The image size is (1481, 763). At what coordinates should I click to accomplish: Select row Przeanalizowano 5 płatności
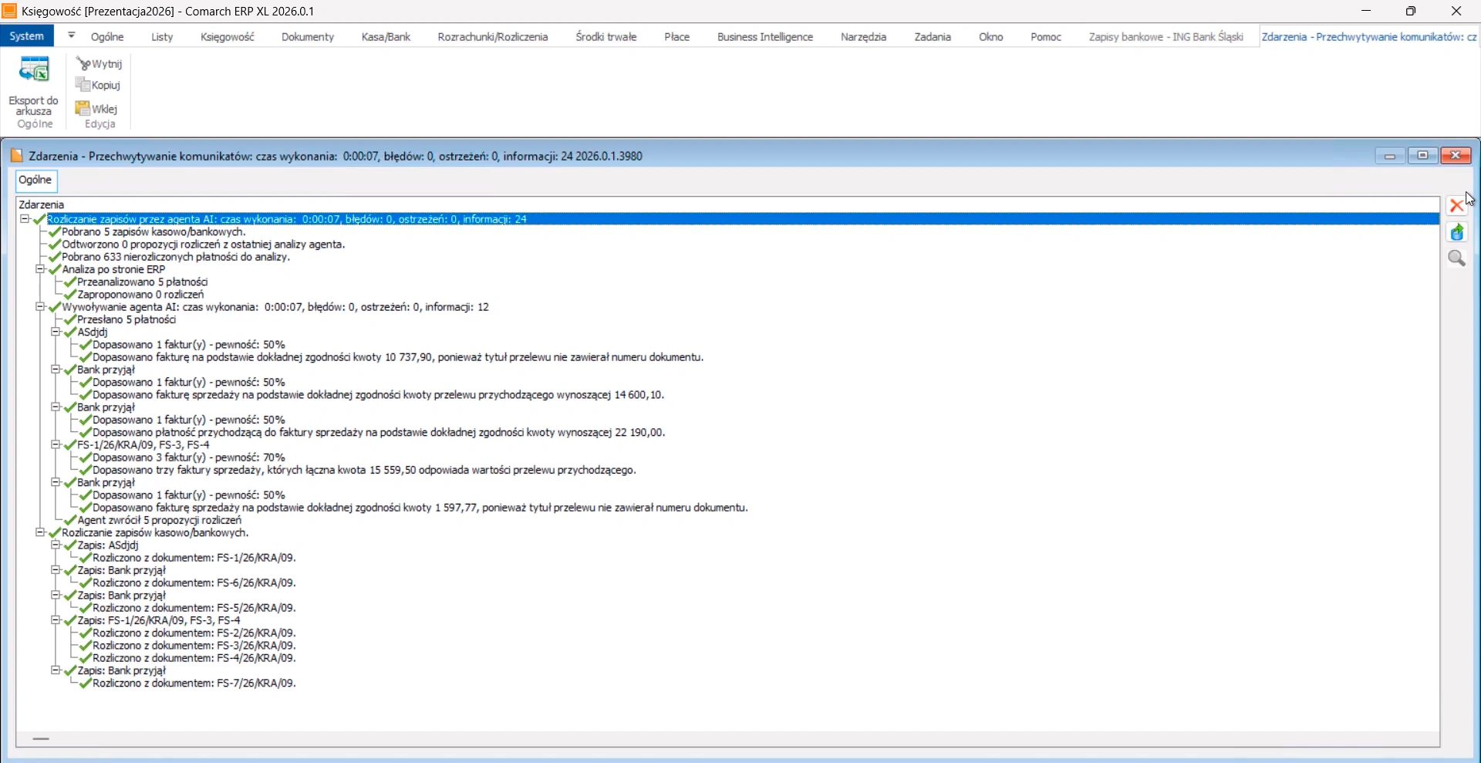(x=143, y=282)
